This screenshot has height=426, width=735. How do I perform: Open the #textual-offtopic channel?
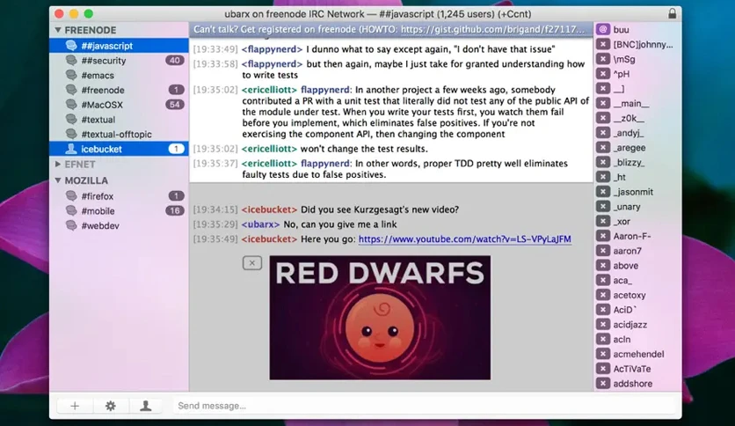119,134
